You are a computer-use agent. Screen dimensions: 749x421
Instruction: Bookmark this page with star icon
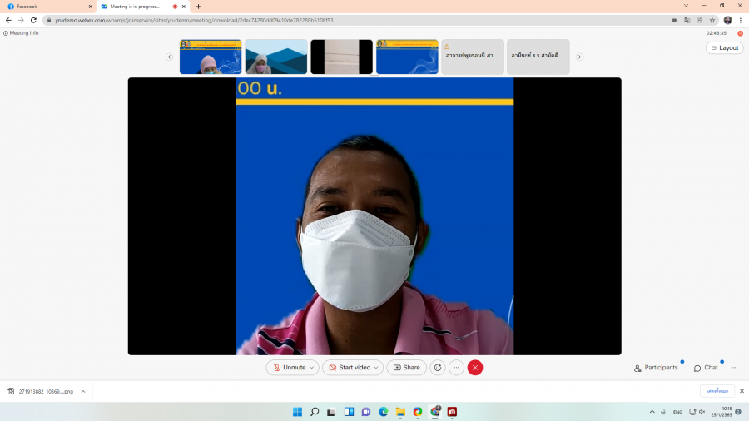pyautogui.click(x=712, y=20)
